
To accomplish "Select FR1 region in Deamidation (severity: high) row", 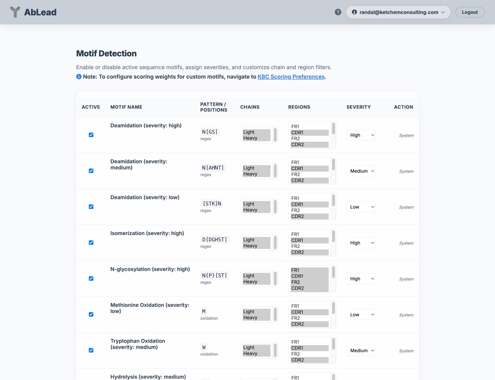I will tap(309, 126).
